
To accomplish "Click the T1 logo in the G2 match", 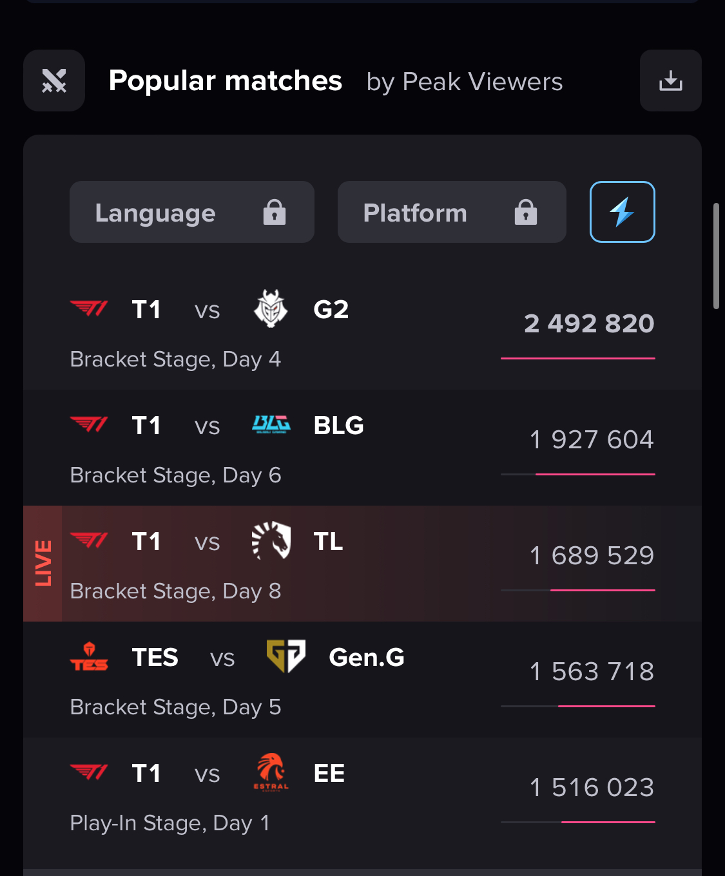I will [89, 309].
